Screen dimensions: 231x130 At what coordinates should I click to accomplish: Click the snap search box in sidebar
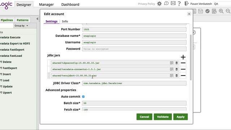tap(6, 26)
